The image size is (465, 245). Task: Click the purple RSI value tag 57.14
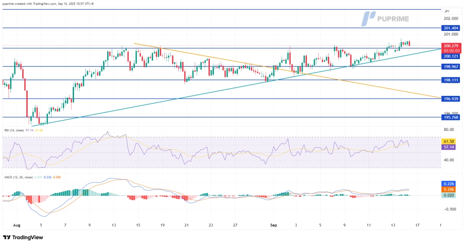pyautogui.click(x=450, y=147)
